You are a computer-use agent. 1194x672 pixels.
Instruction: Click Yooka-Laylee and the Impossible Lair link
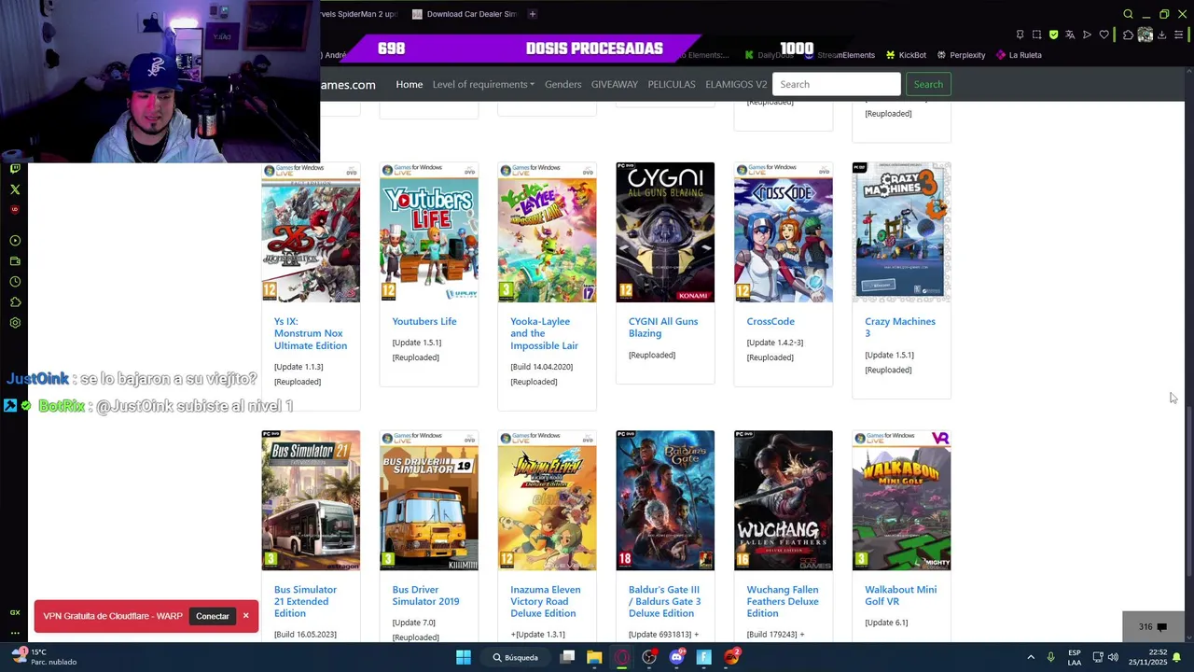pos(544,333)
